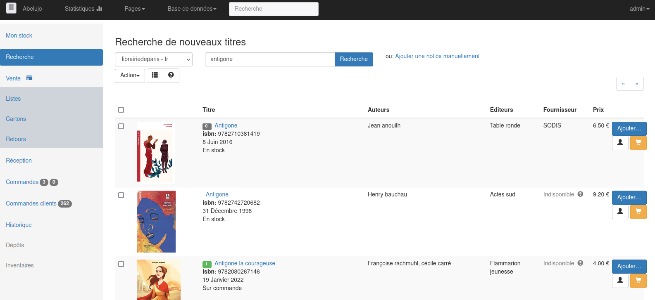The height and width of the screenshot is (300, 655).
Task: Open Réception in the sidebar
Action: 19,161
